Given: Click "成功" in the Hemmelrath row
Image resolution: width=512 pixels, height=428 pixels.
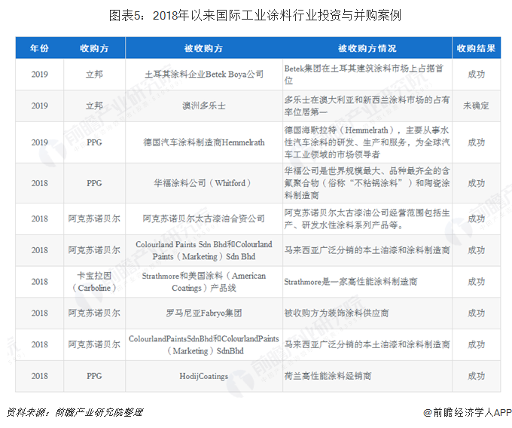Looking at the screenshot, I should tap(476, 142).
